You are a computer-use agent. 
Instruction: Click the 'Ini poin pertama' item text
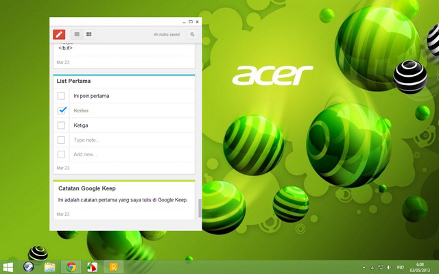(x=91, y=96)
